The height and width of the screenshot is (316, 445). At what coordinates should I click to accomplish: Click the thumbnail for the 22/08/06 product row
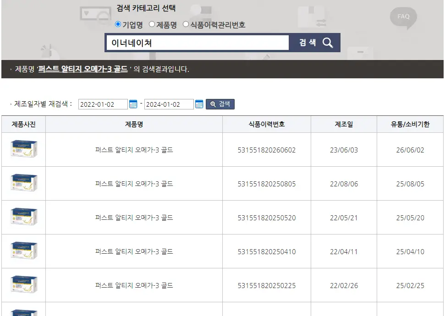coord(24,183)
